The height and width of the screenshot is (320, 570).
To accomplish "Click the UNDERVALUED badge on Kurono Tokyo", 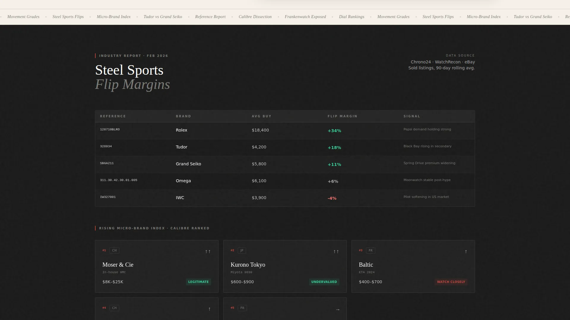I will (324, 282).
